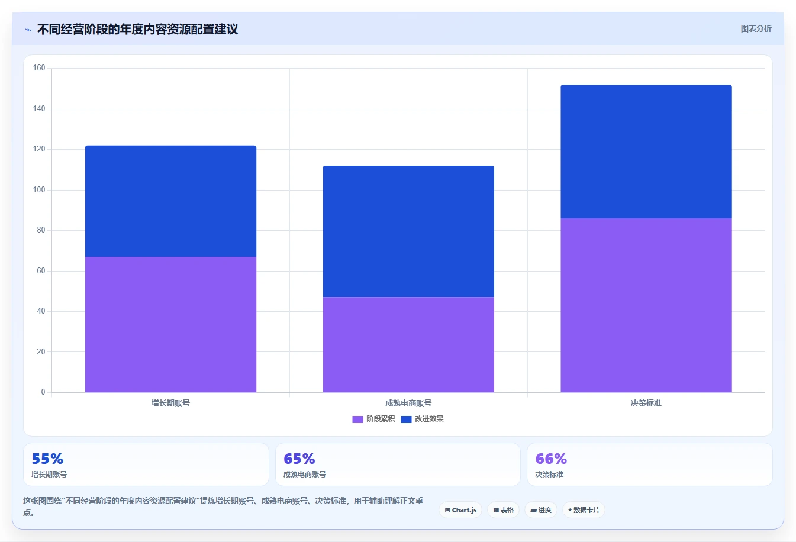The image size is (796, 542).
Task: Select the 65% 成熟电商账号 stat card
Action: pos(398,464)
